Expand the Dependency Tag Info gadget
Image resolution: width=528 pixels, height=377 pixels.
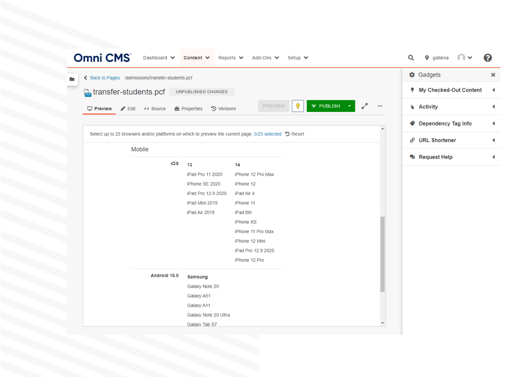(451, 123)
